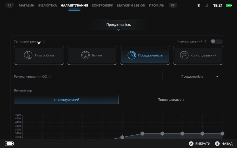The height and width of the screenshot is (148, 237).
Task: Click help icon next to Тепловий режим
Action: 44,41
